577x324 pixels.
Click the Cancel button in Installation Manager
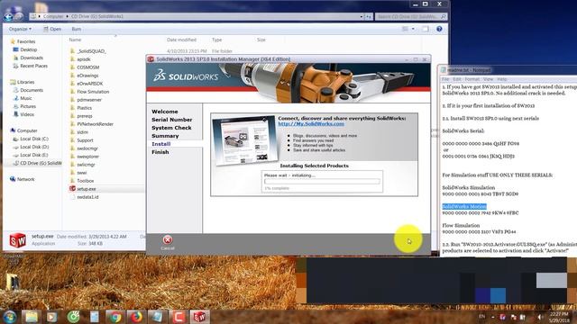[x=168, y=242]
